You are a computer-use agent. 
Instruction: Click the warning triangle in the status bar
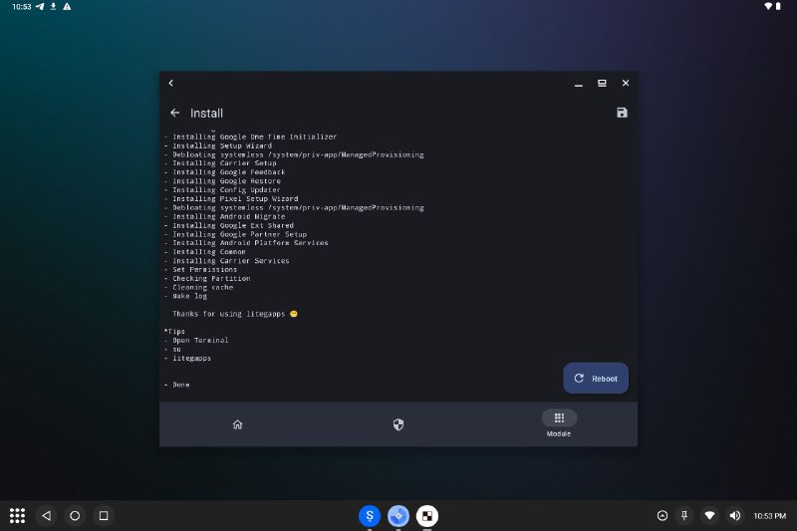(67, 7)
